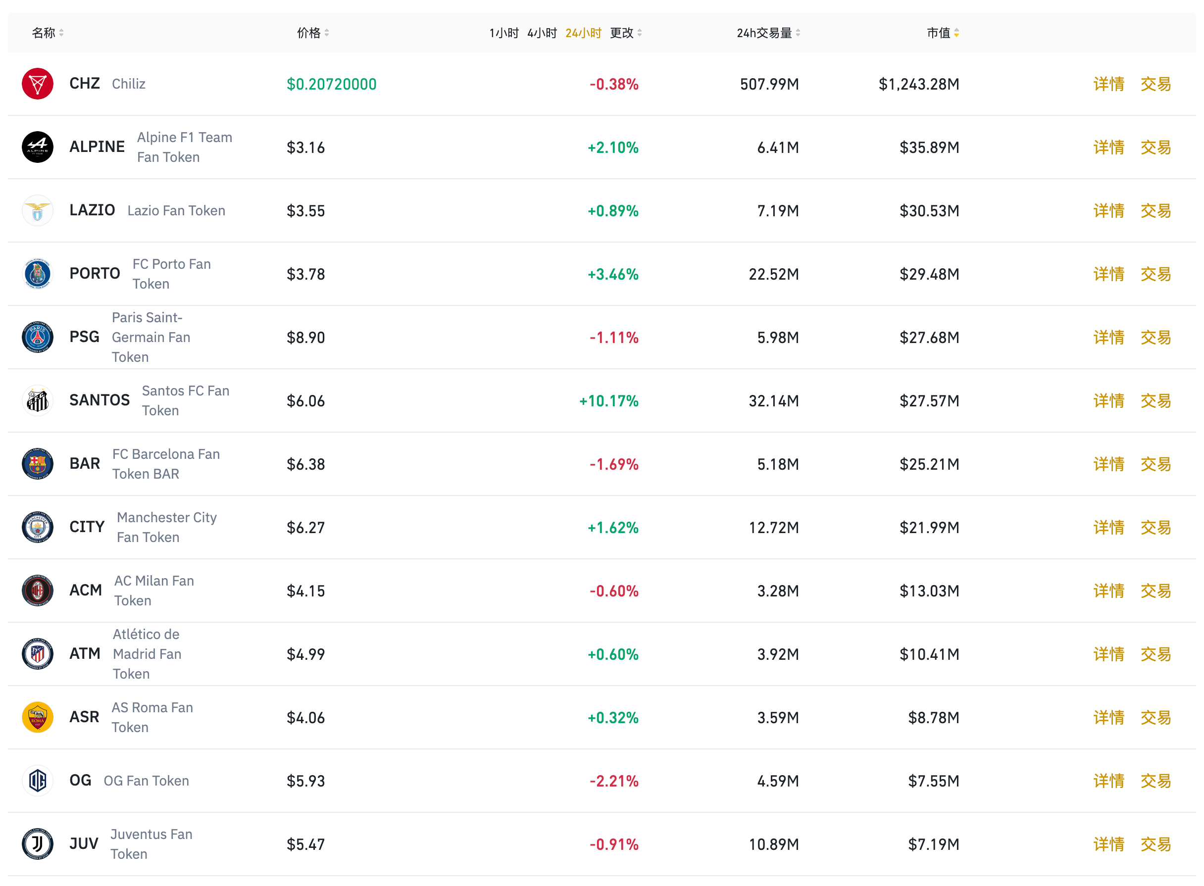Start 交易 trade for ASR
1204x886 pixels.
point(1155,717)
